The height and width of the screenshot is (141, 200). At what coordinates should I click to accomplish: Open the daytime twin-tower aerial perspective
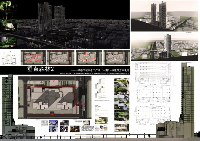164,16
